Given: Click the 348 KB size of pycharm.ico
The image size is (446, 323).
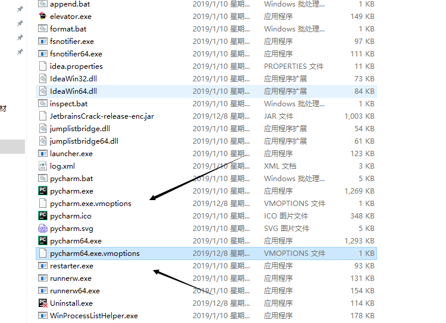Looking at the screenshot, I should click(362, 216).
